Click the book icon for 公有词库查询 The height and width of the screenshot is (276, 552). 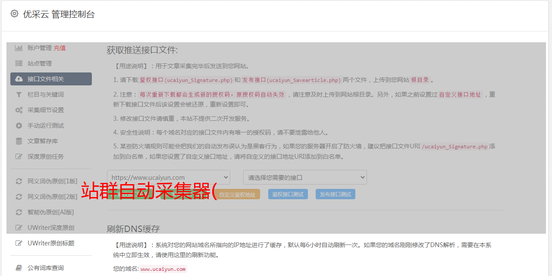click(x=19, y=268)
